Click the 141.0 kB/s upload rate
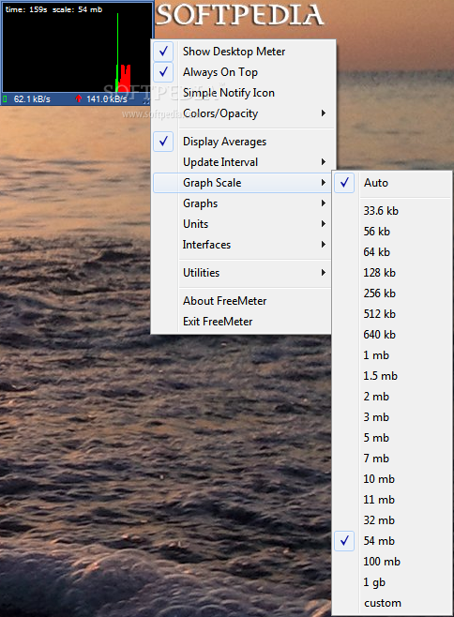 (x=107, y=99)
